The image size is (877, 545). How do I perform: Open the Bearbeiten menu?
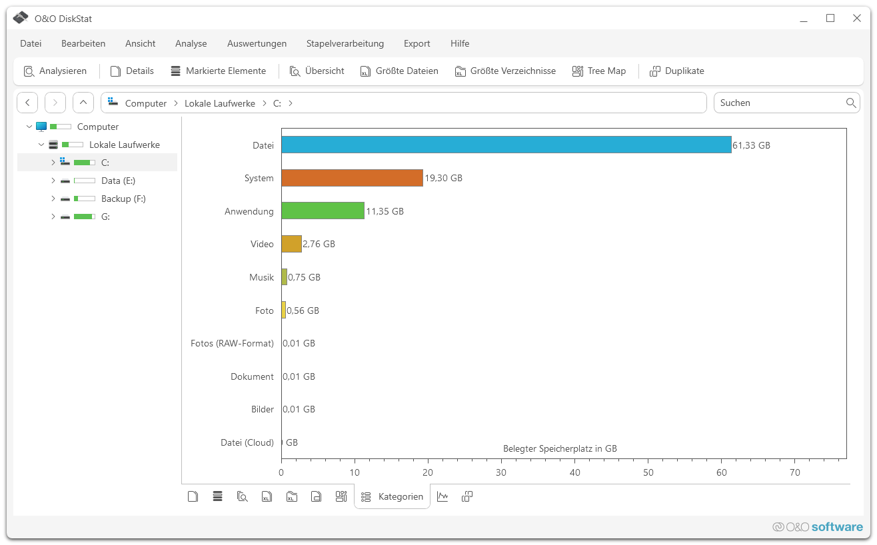pyautogui.click(x=83, y=43)
